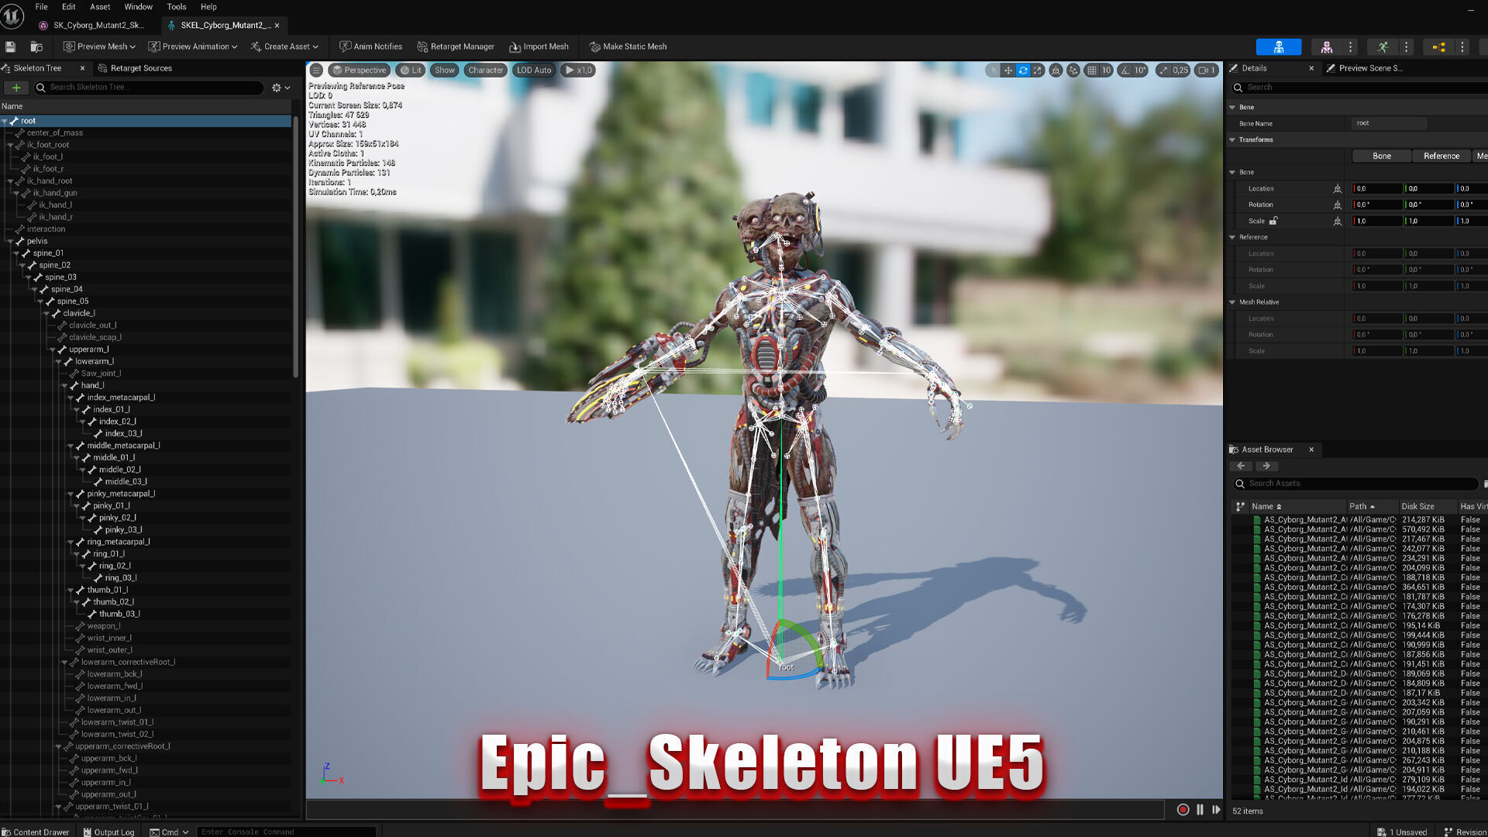Select clavicle_l bone in tree
The height and width of the screenshot is (837, 1488).
tap(79, 313)
